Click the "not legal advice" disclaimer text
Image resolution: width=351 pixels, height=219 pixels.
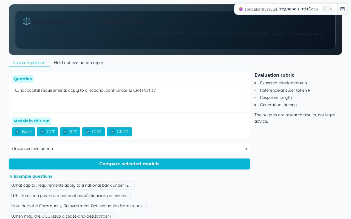295,118
